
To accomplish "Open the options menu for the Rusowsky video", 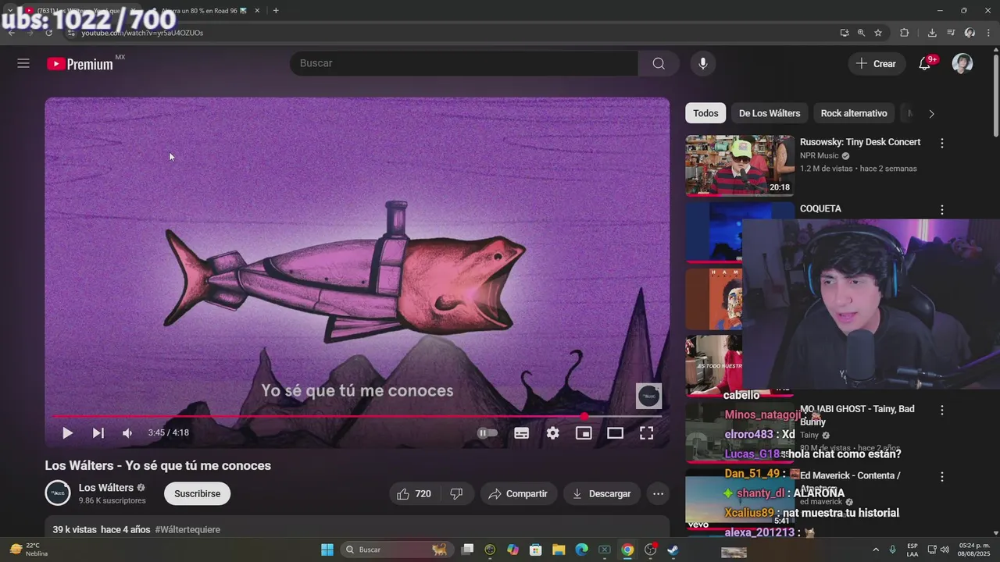I will [x=942, y=143].
